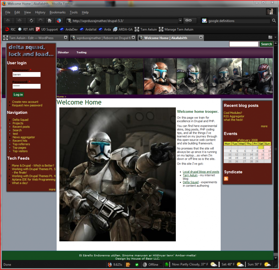Reload the page with the refresh icon

tap(31, 20)
